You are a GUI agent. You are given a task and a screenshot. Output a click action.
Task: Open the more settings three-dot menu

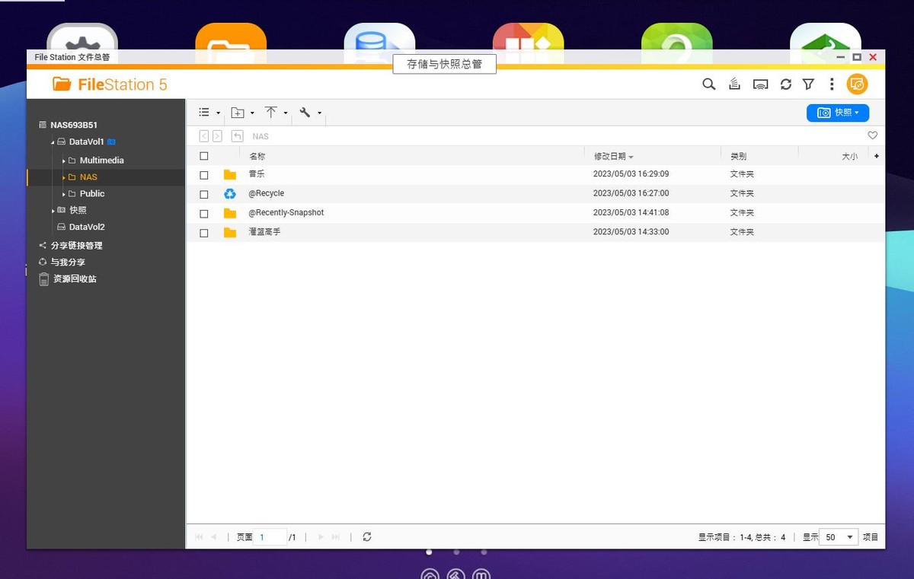832,84
